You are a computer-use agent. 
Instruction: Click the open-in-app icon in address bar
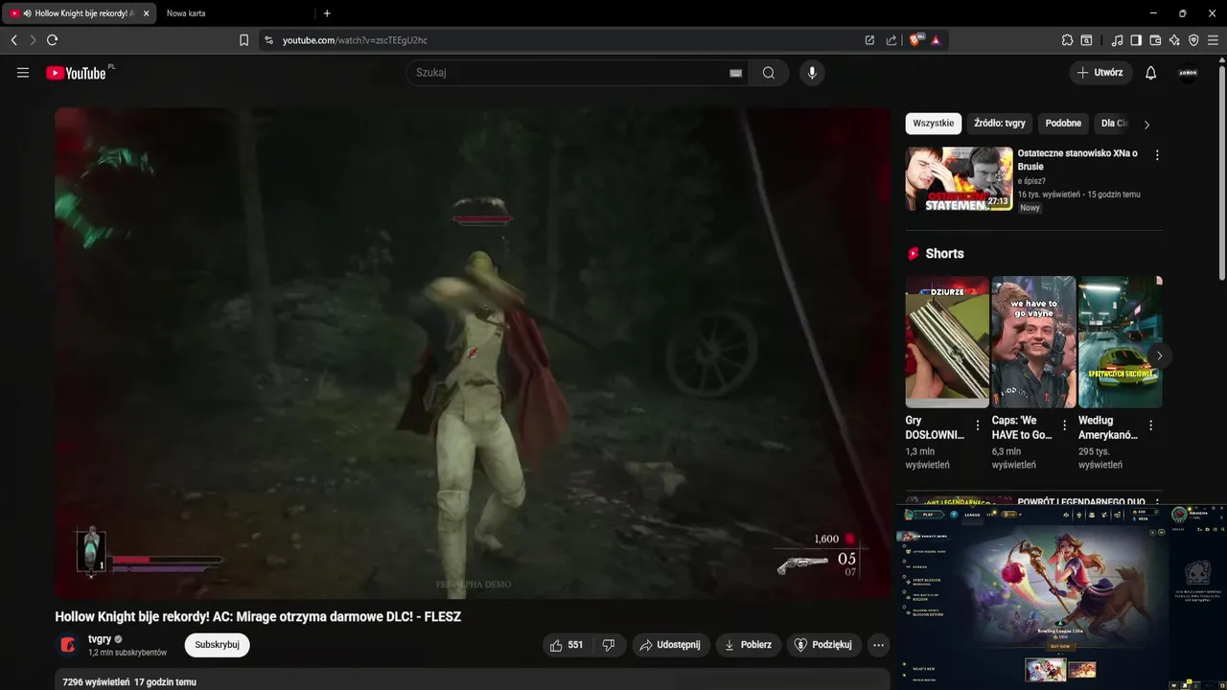click(869, 40)
